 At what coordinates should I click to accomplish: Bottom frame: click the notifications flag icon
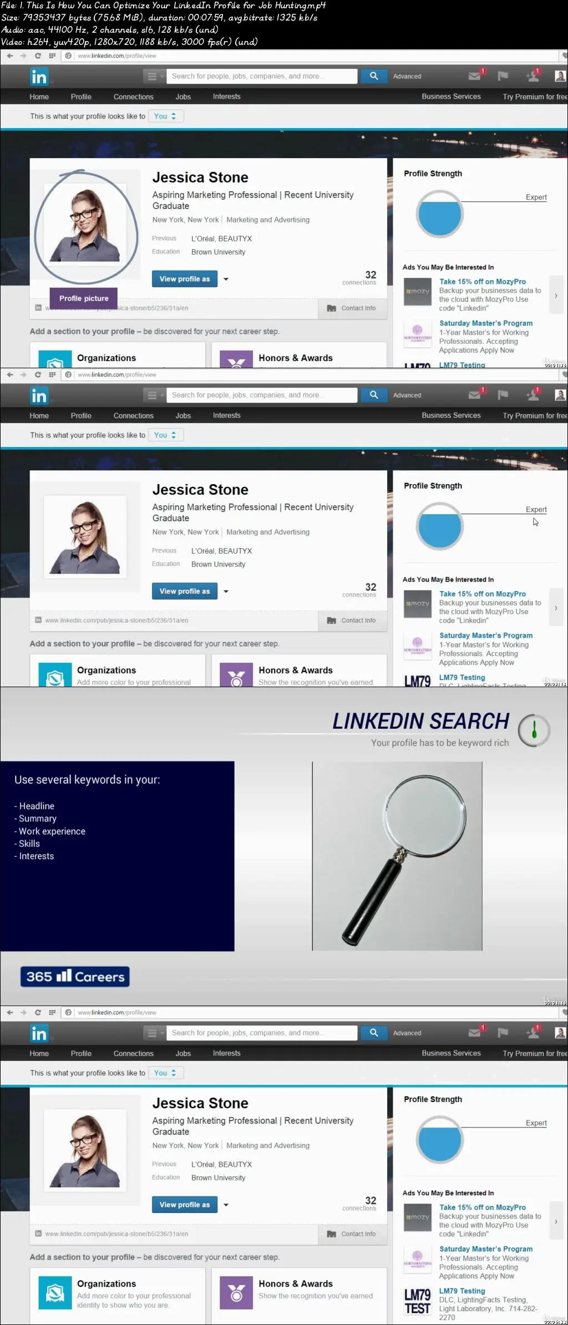503,1033
